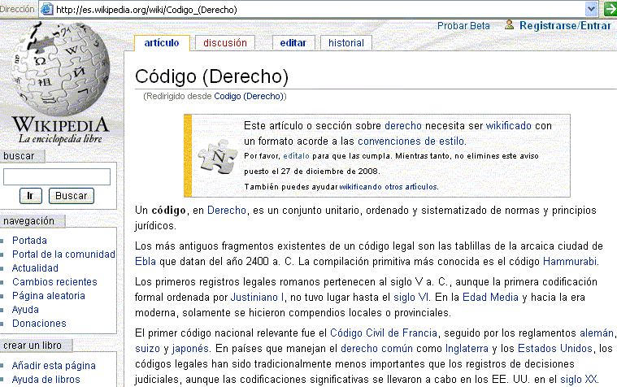Click the edítalo link

(296, 156)
